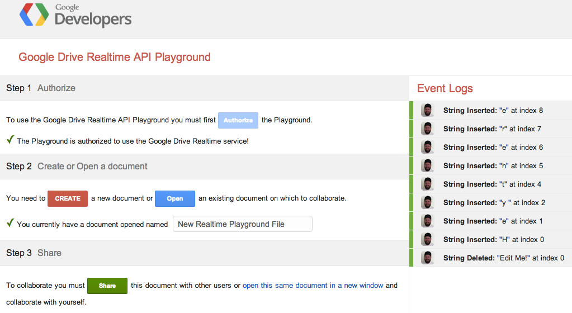The height and width of the screenshot is (313, 572).
Task: Select log entry String Inserted "t" at index 4
Action: (x=491, y=184)
